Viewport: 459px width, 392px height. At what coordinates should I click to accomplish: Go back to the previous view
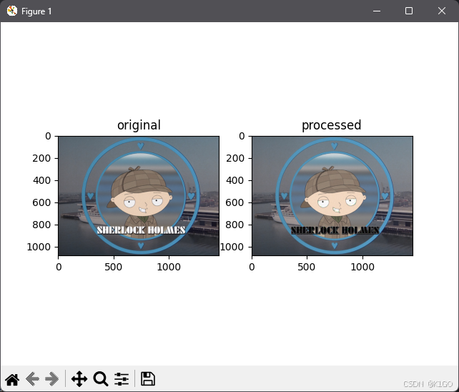coord(32,379)
